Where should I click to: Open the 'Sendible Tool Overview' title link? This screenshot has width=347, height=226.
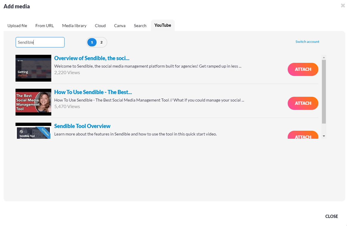82,126
